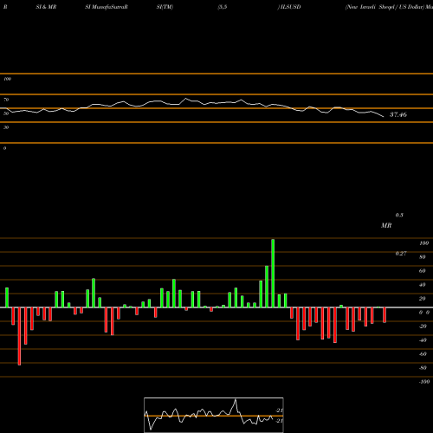Click the RSI axis label 30
Viewport: 433px width, 433px height.
[6, 127]
